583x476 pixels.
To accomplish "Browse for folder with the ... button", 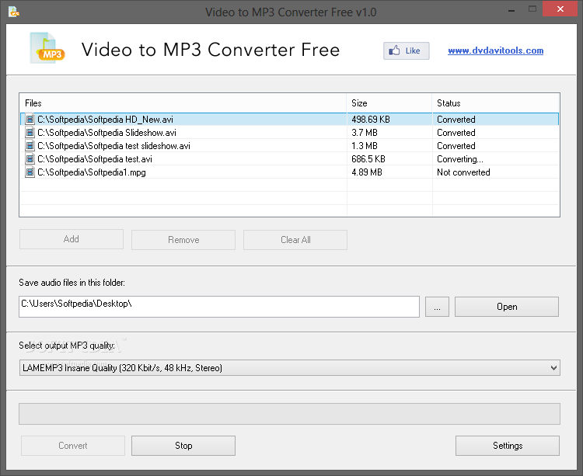I will pos(437,307).
